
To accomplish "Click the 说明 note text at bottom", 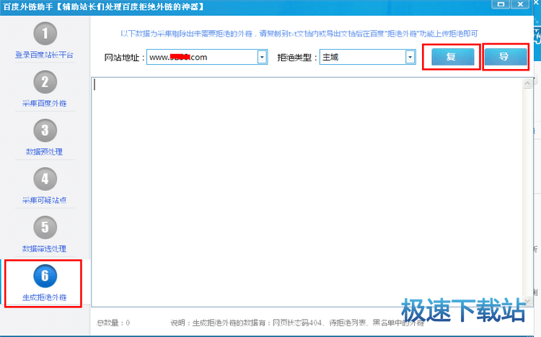I will [297, 323].
